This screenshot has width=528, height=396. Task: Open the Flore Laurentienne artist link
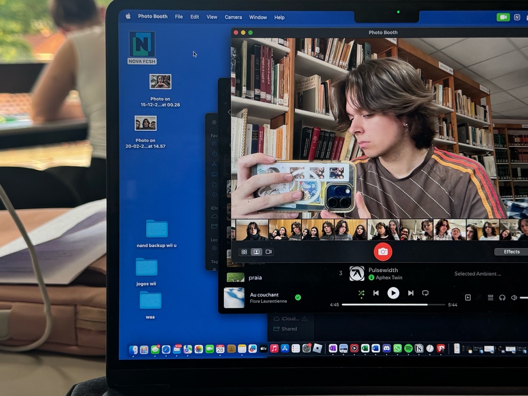tap(268, 301)
